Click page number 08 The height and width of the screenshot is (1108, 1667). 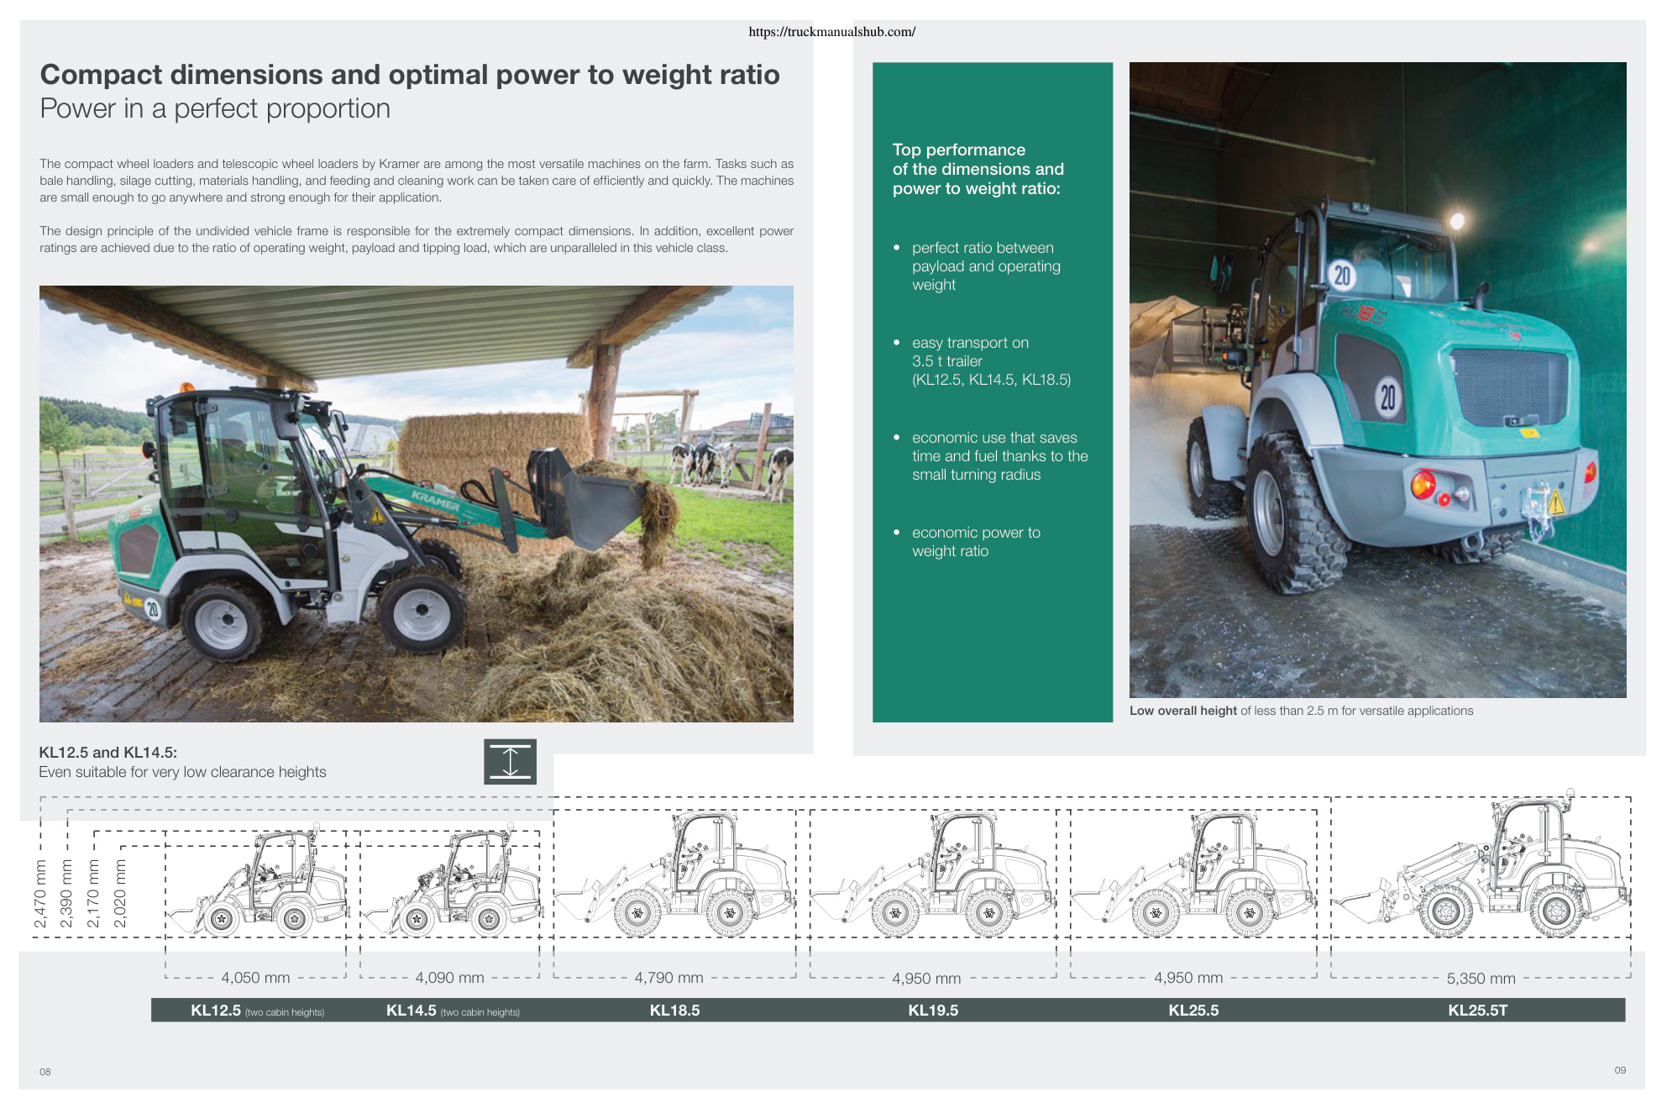[x=45, y=1072]
